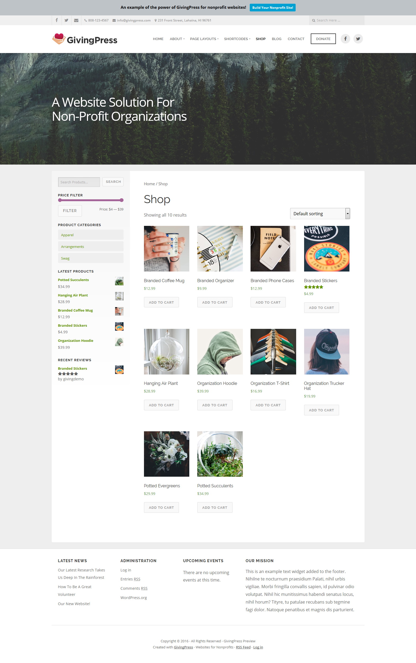
Task: Open the Default sorting dropdown
Action: [x=320, y=214]
